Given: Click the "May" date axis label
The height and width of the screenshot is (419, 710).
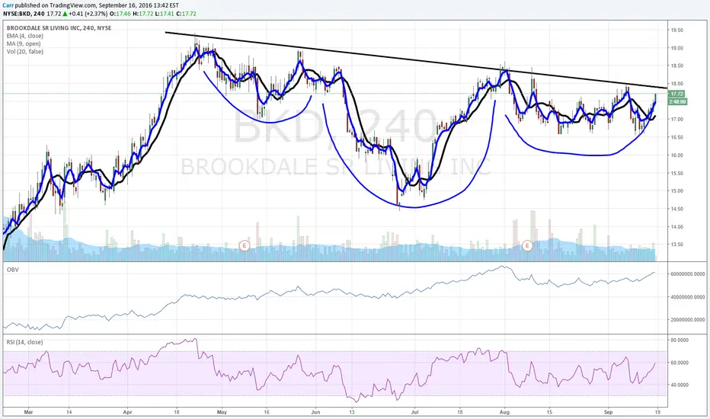Looking at the screenshot, I should (222, 412).
